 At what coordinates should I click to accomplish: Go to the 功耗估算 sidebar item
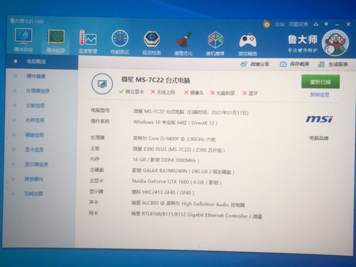34,194
